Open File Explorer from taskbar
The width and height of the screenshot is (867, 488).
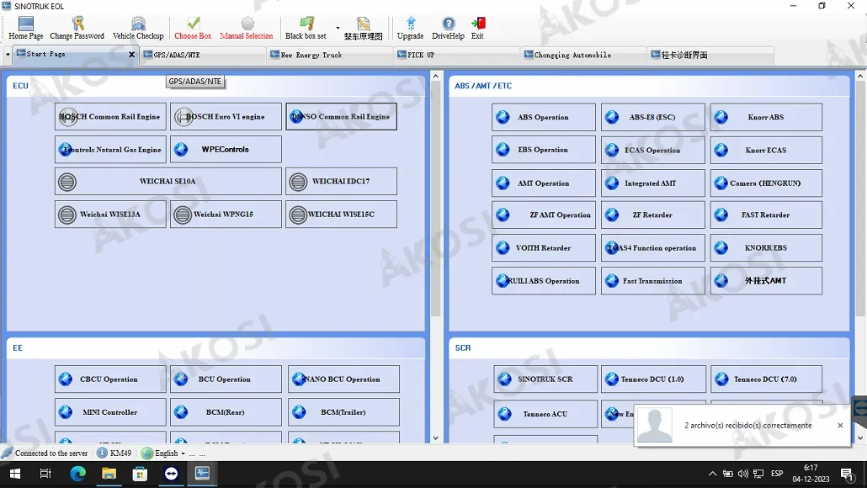(109, 474)
